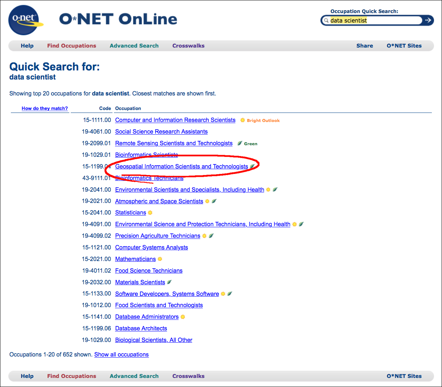Click sun icon beside Atmospheric and Space Scientists
This screenshot has width=442, height=387.
pyautogui.click(x=207, y=201)
